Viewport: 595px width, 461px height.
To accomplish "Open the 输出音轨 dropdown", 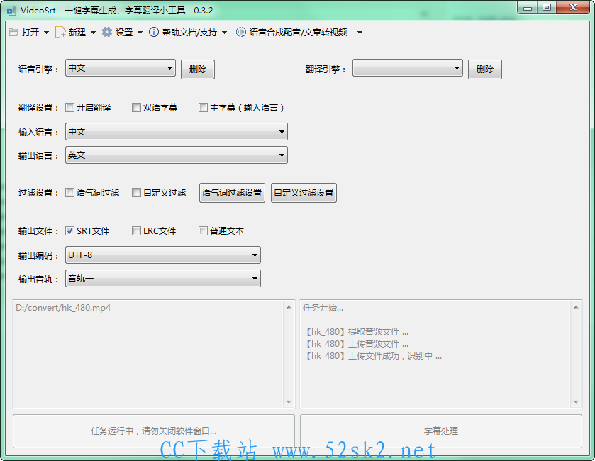I will coord(163,279).
